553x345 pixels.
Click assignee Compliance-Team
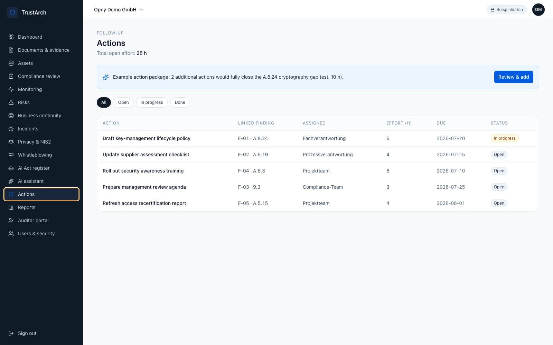[x=323, y=187]
